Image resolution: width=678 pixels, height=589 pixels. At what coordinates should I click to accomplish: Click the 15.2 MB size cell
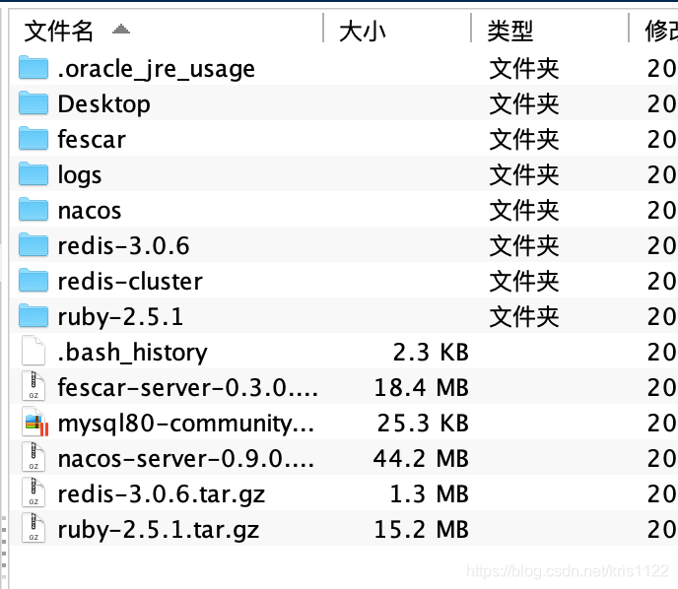click(422, 529)
